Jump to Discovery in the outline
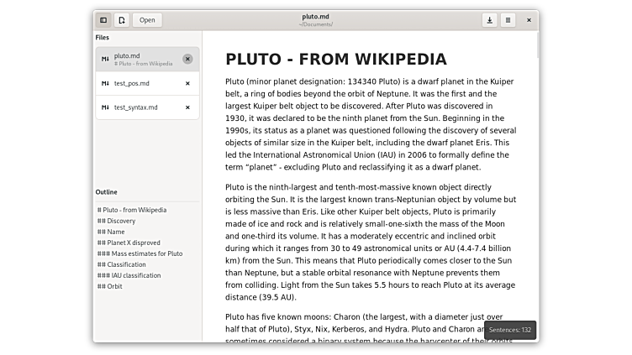 pos(121,221)
